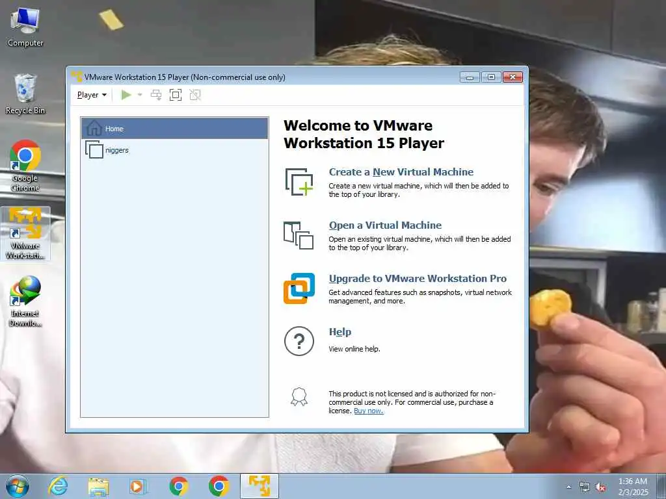Screen dimensions: 666x499
Task: Close the VMware Player window
Action: tap(513, 77)
